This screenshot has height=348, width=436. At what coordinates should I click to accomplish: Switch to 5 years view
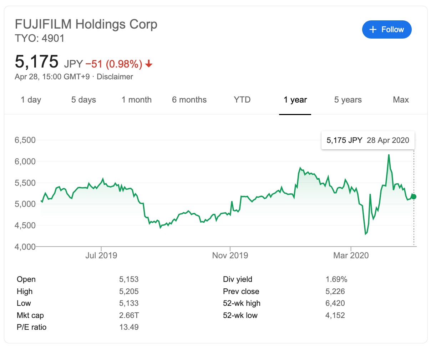tap(348, 100)
